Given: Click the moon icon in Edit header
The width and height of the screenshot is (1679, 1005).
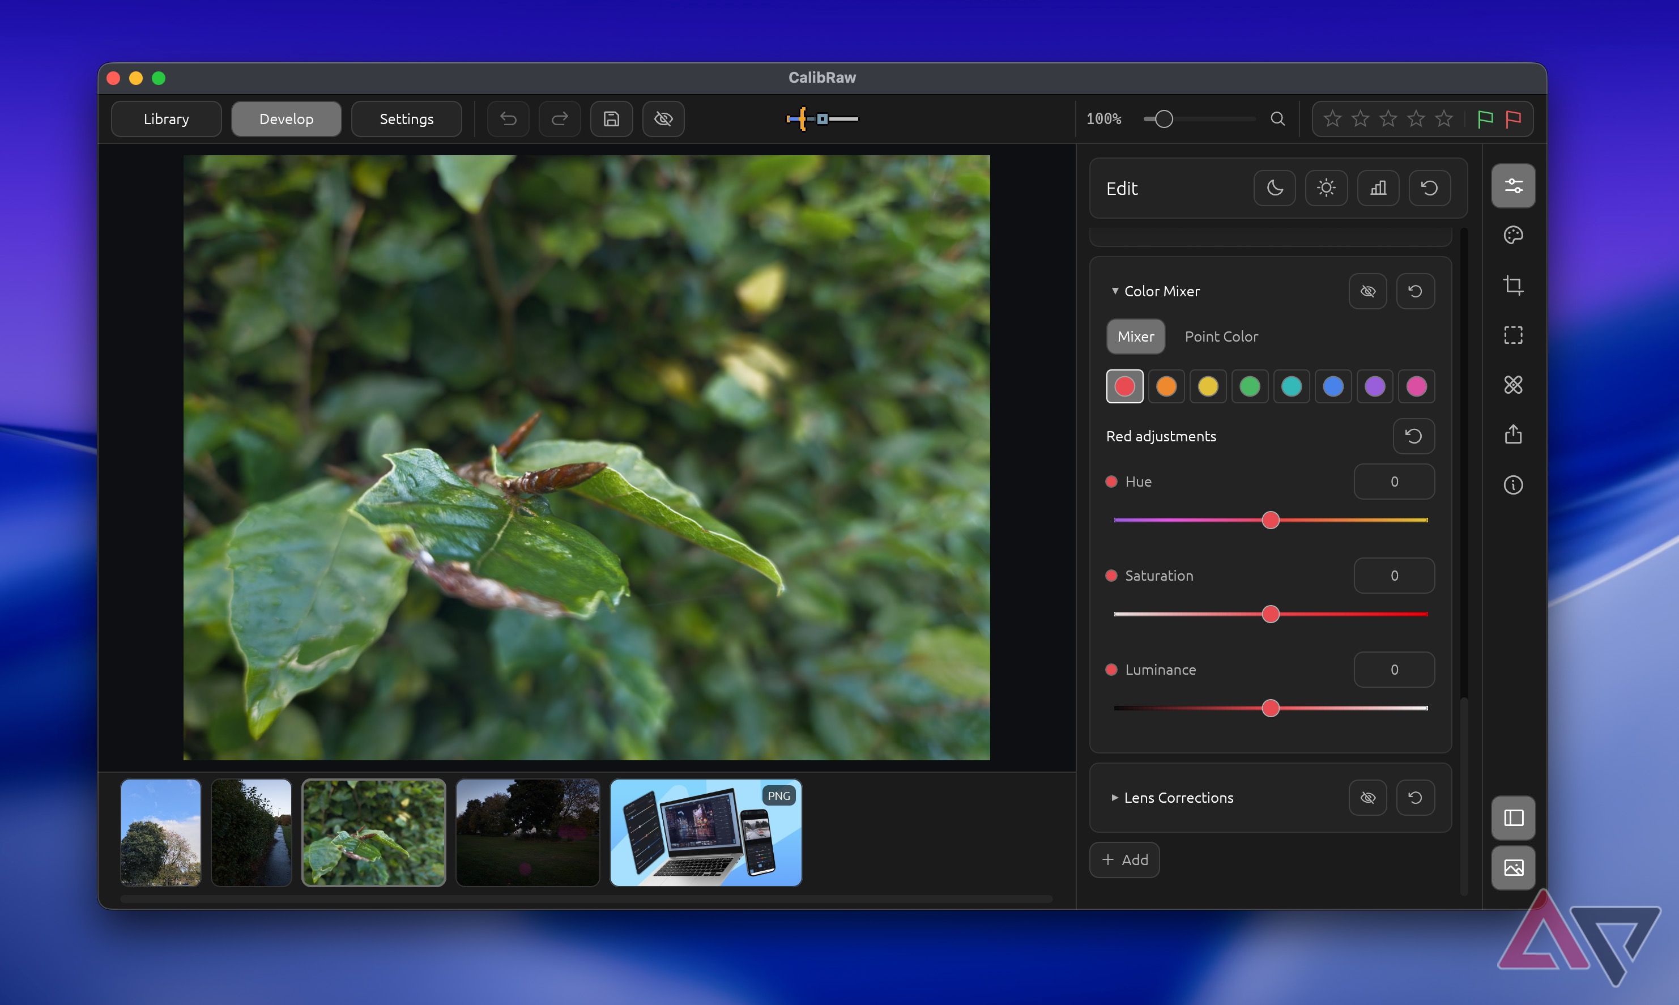Looking at the screenshot, I should tap(1274, 188).
